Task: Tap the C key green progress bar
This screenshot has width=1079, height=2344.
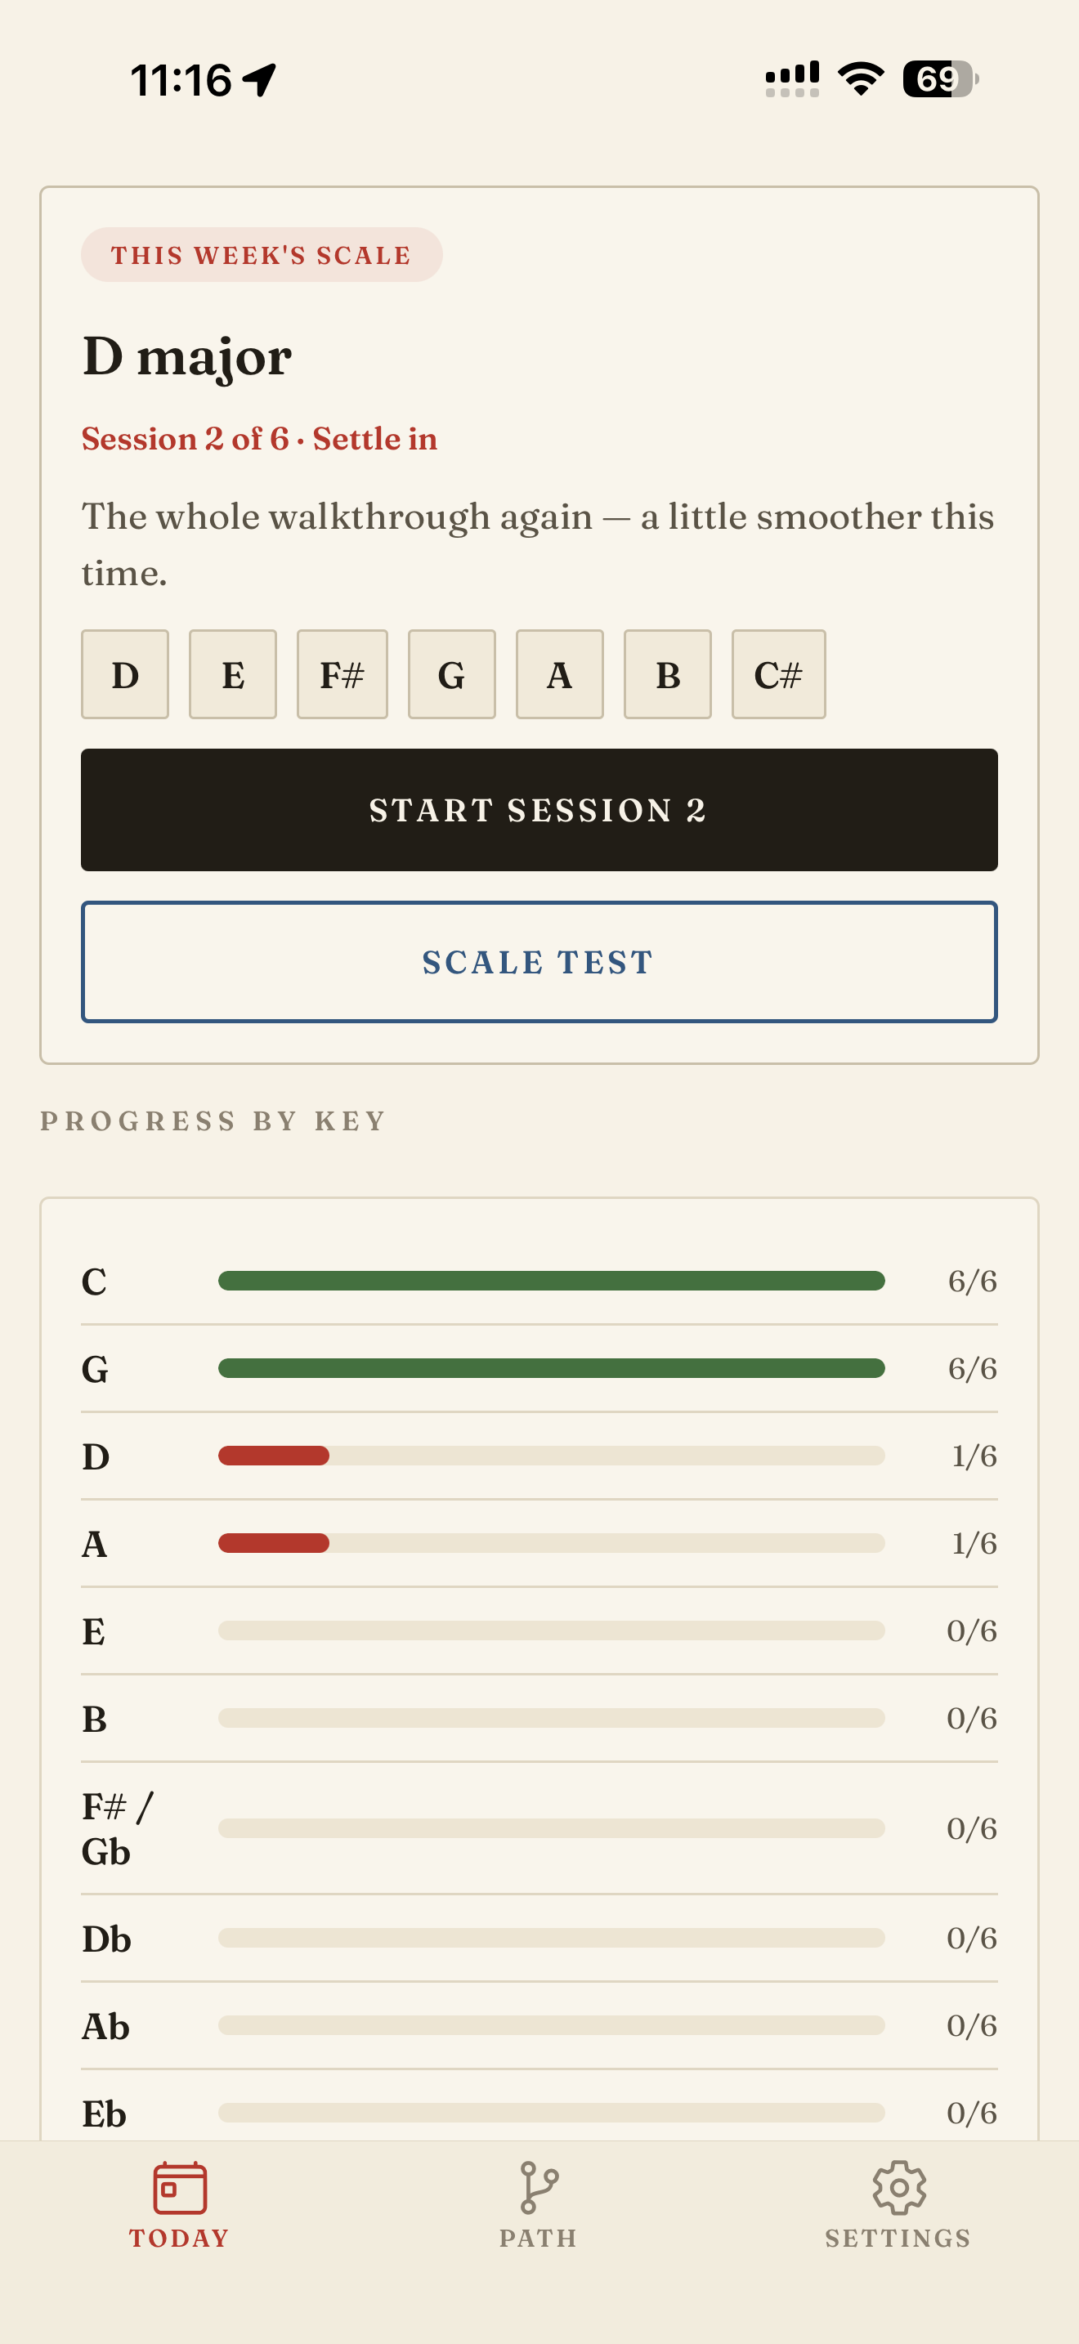Action: 551,1280
